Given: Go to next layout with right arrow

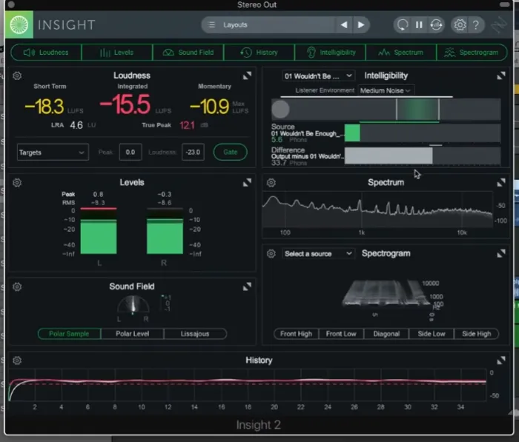Looking at the screenshot, I should tap(361, 24).
